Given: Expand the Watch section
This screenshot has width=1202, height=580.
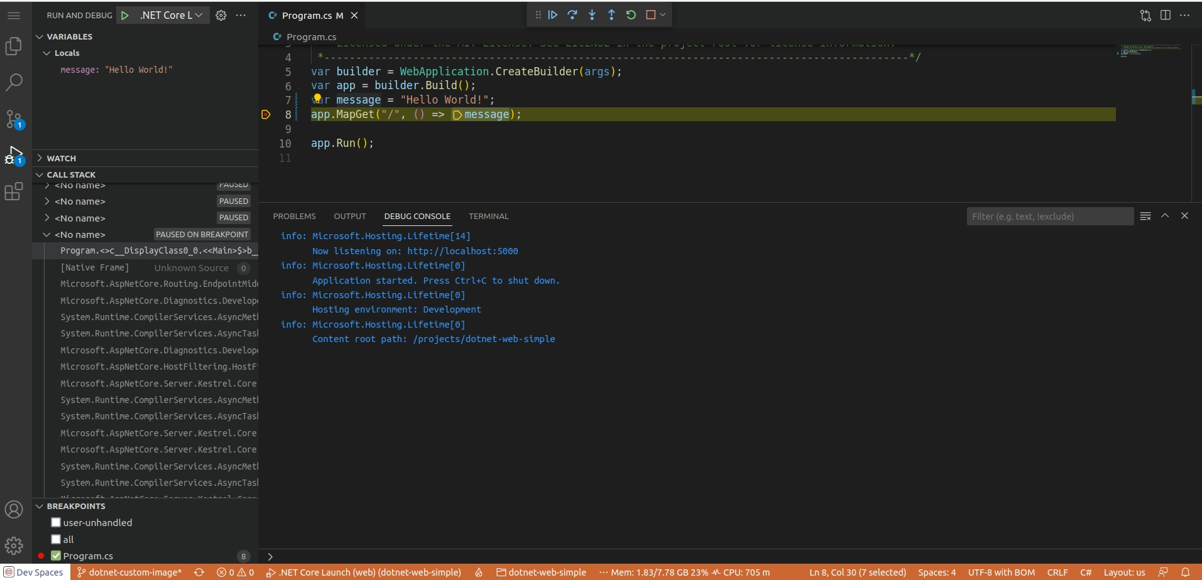Looking at the screenshot, I should click(61, 158).
